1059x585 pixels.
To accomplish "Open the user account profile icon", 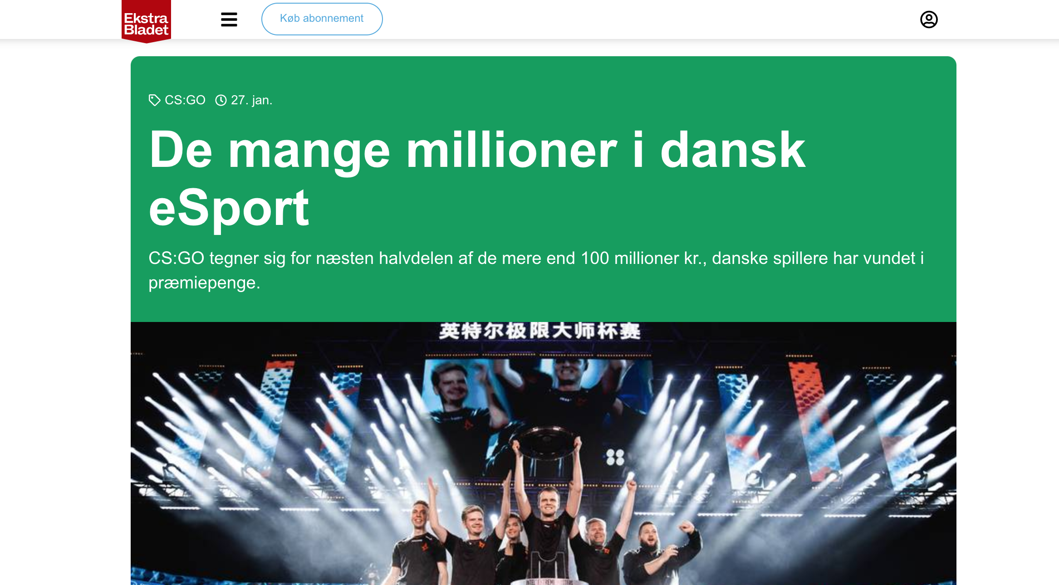I will point(929,19).
